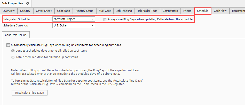Open the Cover Sheet tab

(x=44, y=11)
